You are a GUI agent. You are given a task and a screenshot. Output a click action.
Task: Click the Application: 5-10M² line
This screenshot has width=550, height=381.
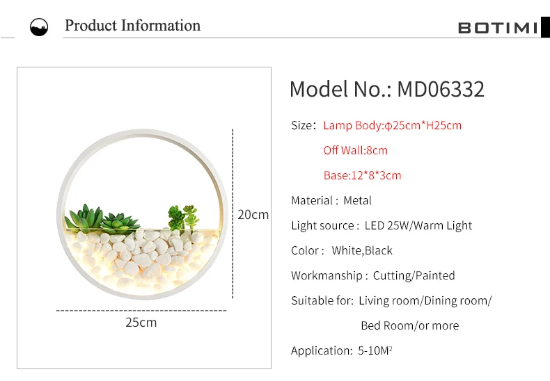341,350
